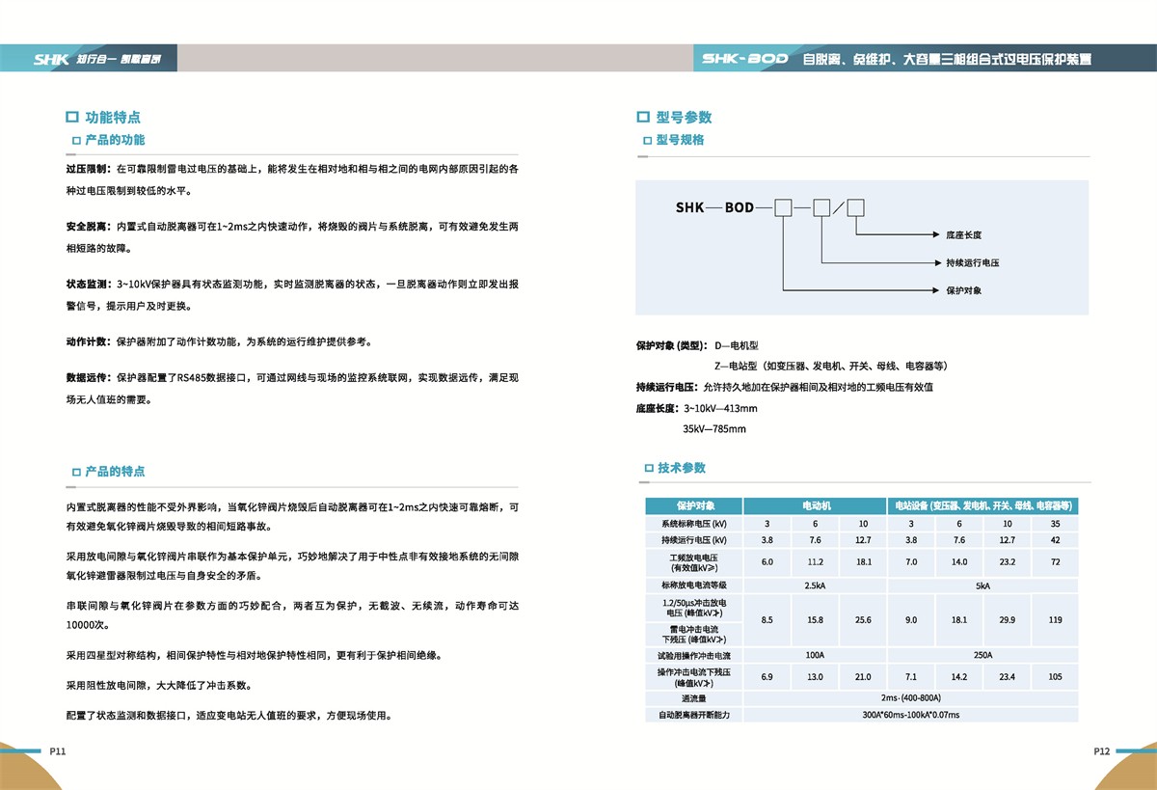Click the "11.2" cell in the table

coord(815,561)
